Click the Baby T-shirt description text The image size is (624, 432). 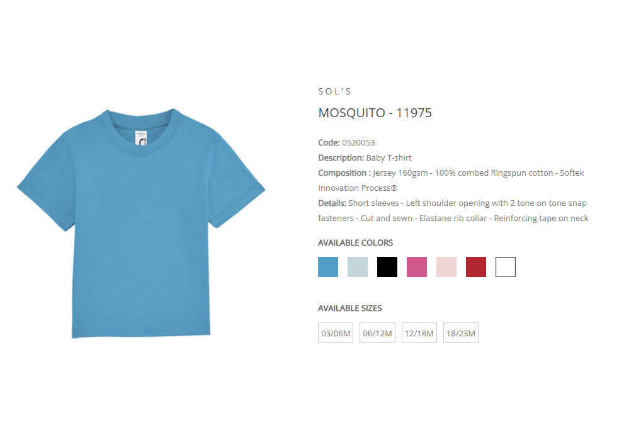pyautogui.click(x=389, y=157)
